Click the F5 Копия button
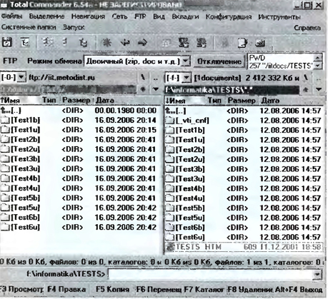The width and height of the screenshot is (328, 299). (112, 289)
